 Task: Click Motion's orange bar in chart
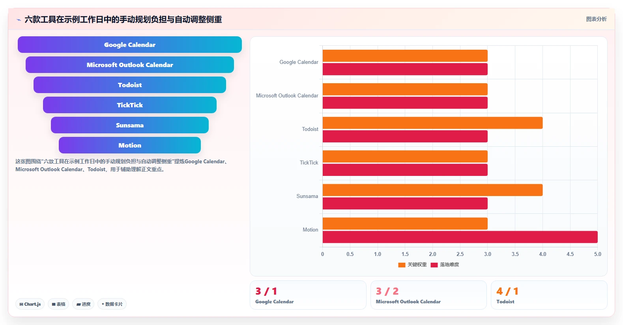405,223
